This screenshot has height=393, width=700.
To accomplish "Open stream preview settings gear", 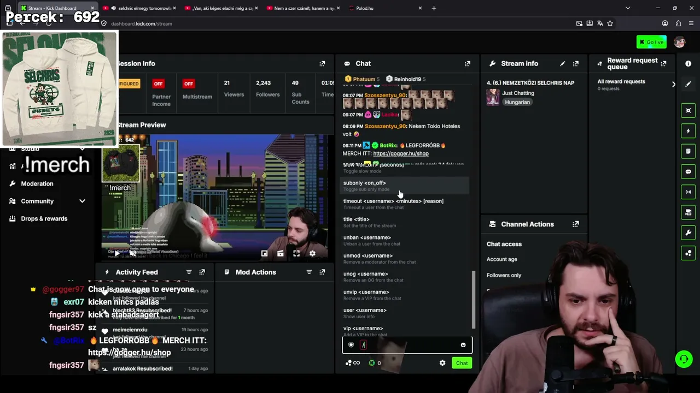I will pyautogui.click(x=312, y=253).
